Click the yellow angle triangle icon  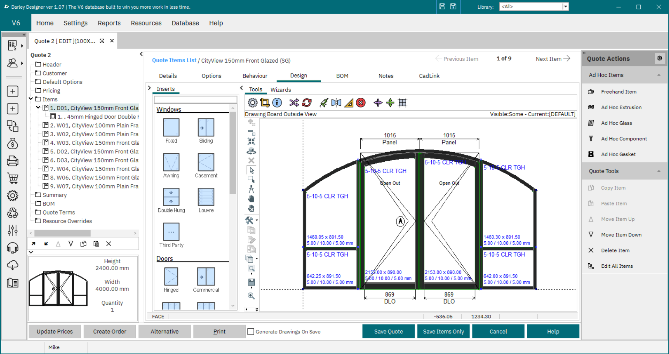tap(349, 103)
